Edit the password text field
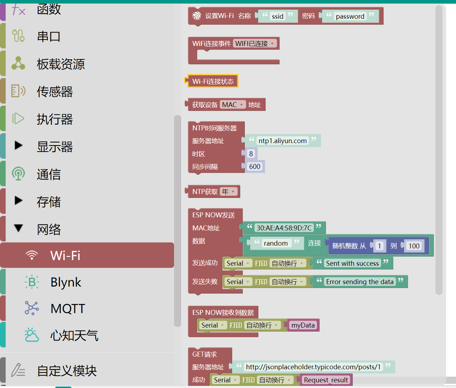The image size is (456, 388). pos(350,16)
